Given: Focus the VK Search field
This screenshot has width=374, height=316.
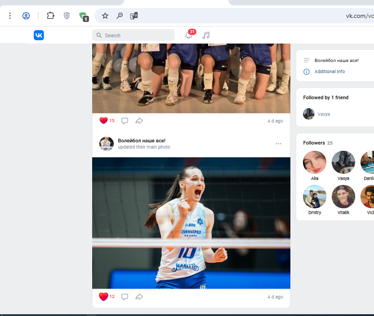Looking at the screenshot, I should (134, 35).
